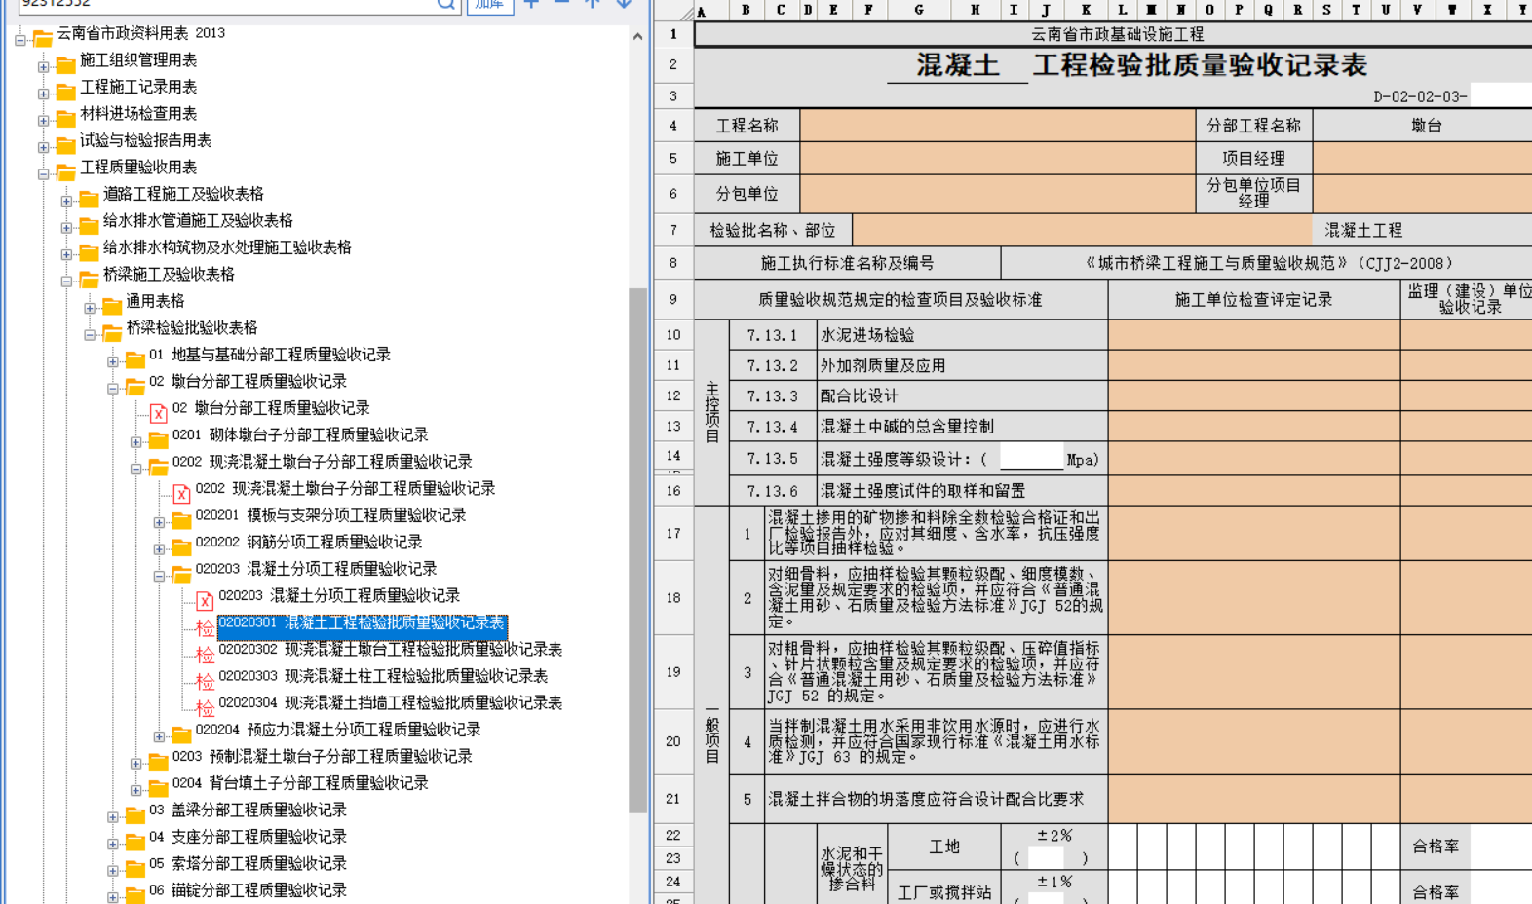Click X file icon for 02 墩台分部工程质量验收记录
Image resolution: width=1532 pixels, height=904 pixels.
click(158, 413)
